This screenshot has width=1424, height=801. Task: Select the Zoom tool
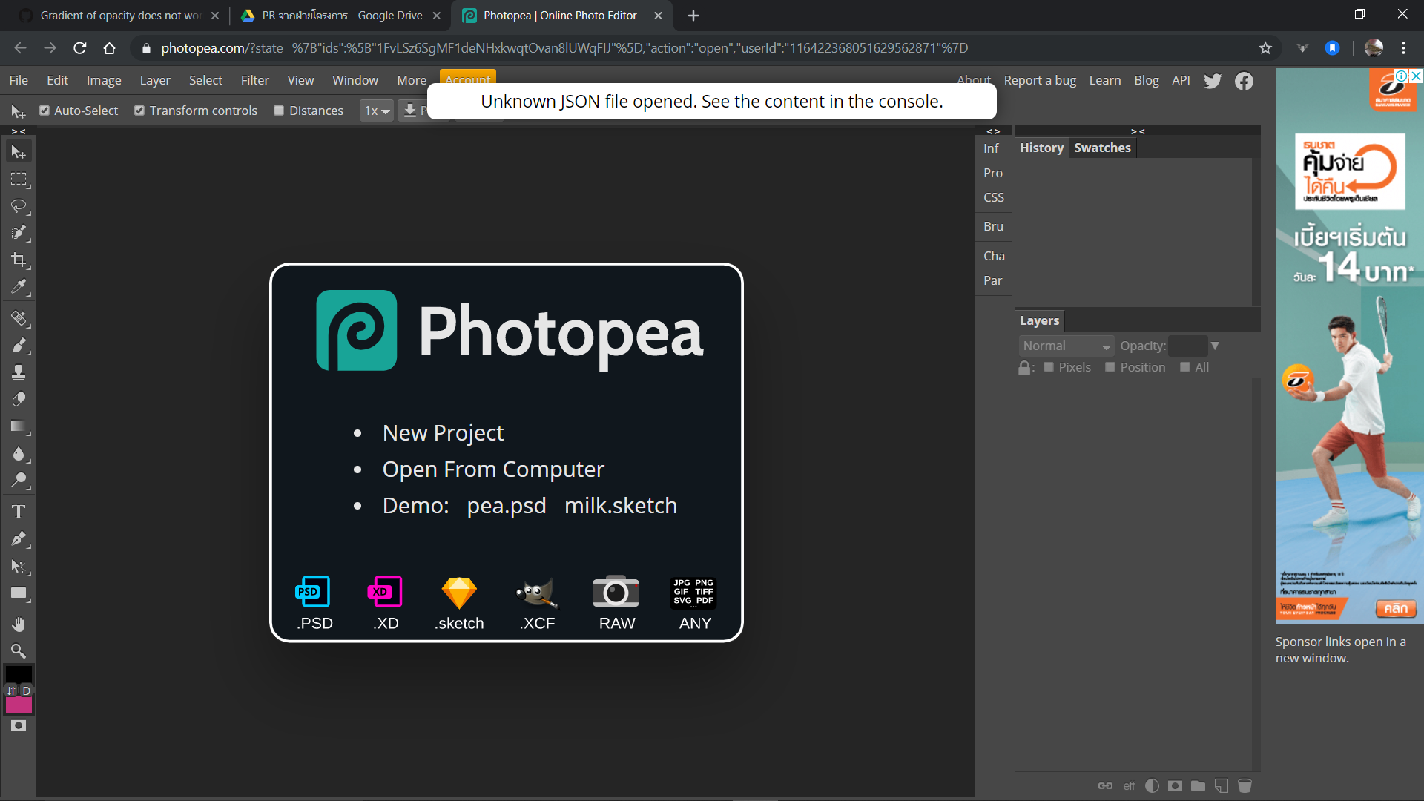pyautogui.click(x=19, y=650)
